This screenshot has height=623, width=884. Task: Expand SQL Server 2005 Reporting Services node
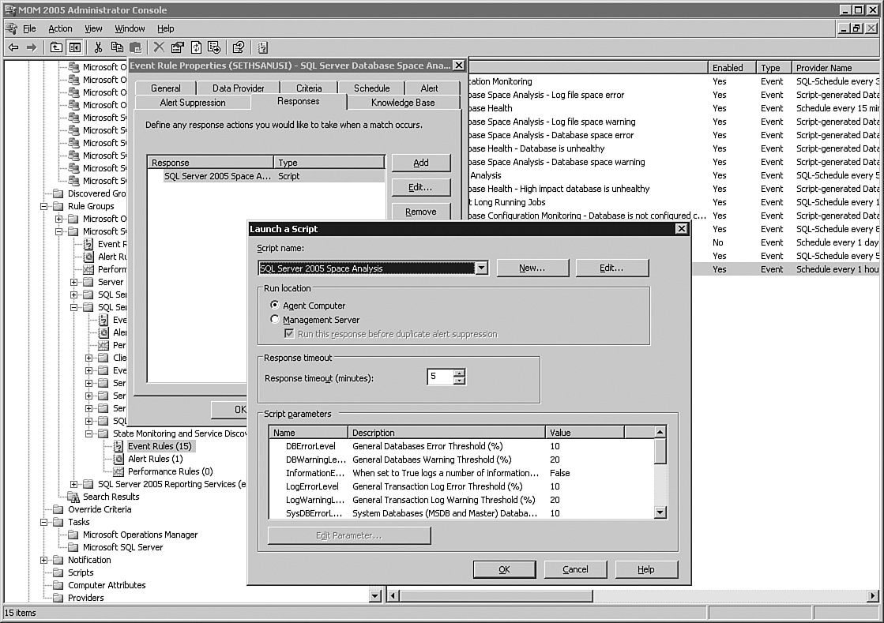[x=74, y=484]
